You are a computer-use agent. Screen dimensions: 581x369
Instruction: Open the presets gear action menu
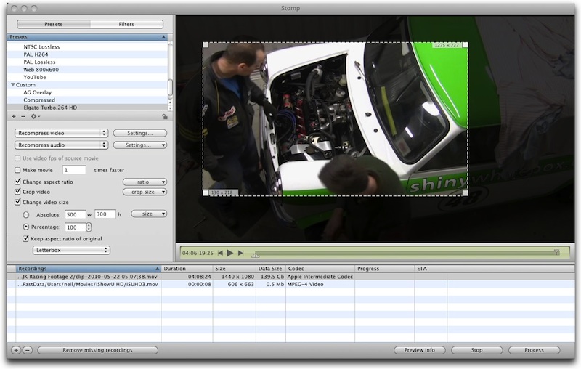[35, 116]
